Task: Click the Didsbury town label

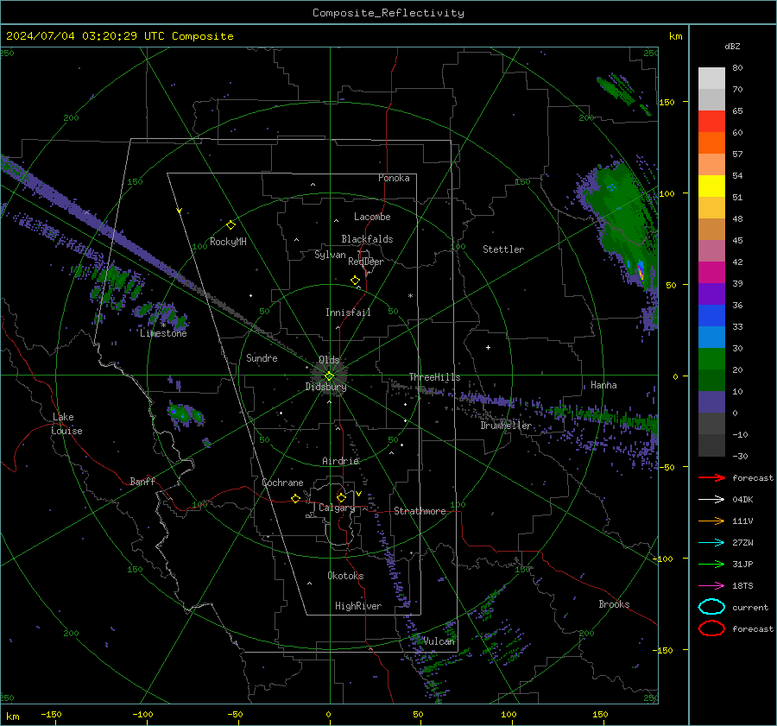Action: pos(325,387)
